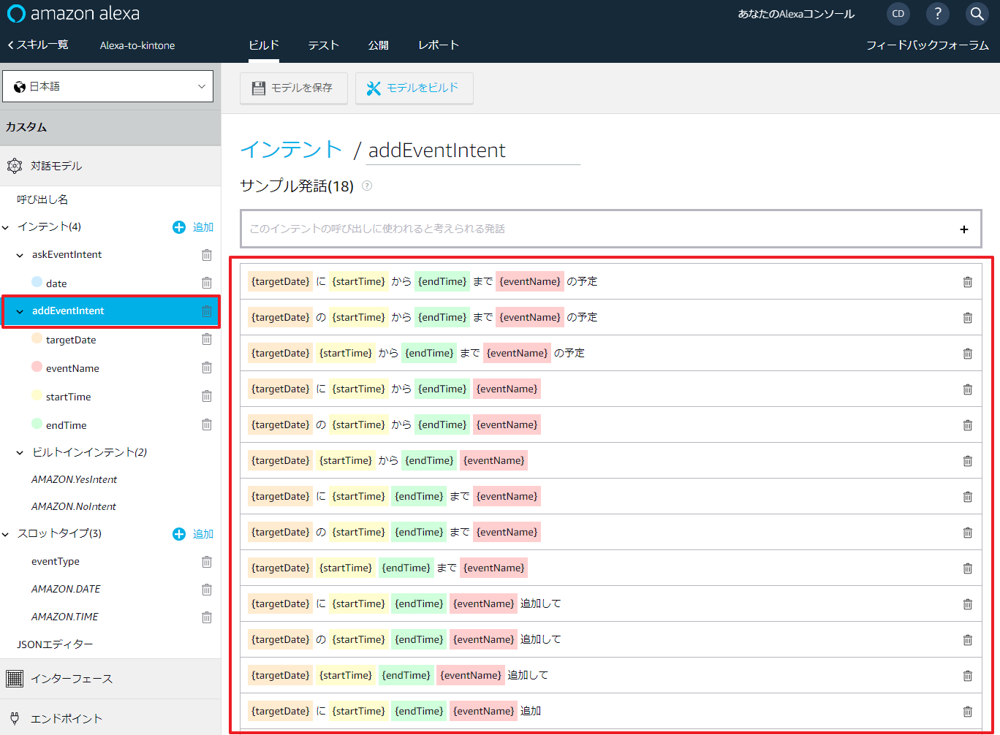1000x735 pixels.
Task: Delete utterance '{targetDate} に {startTime} {endTime} まで {eventName}'
Action: point(968,497)
